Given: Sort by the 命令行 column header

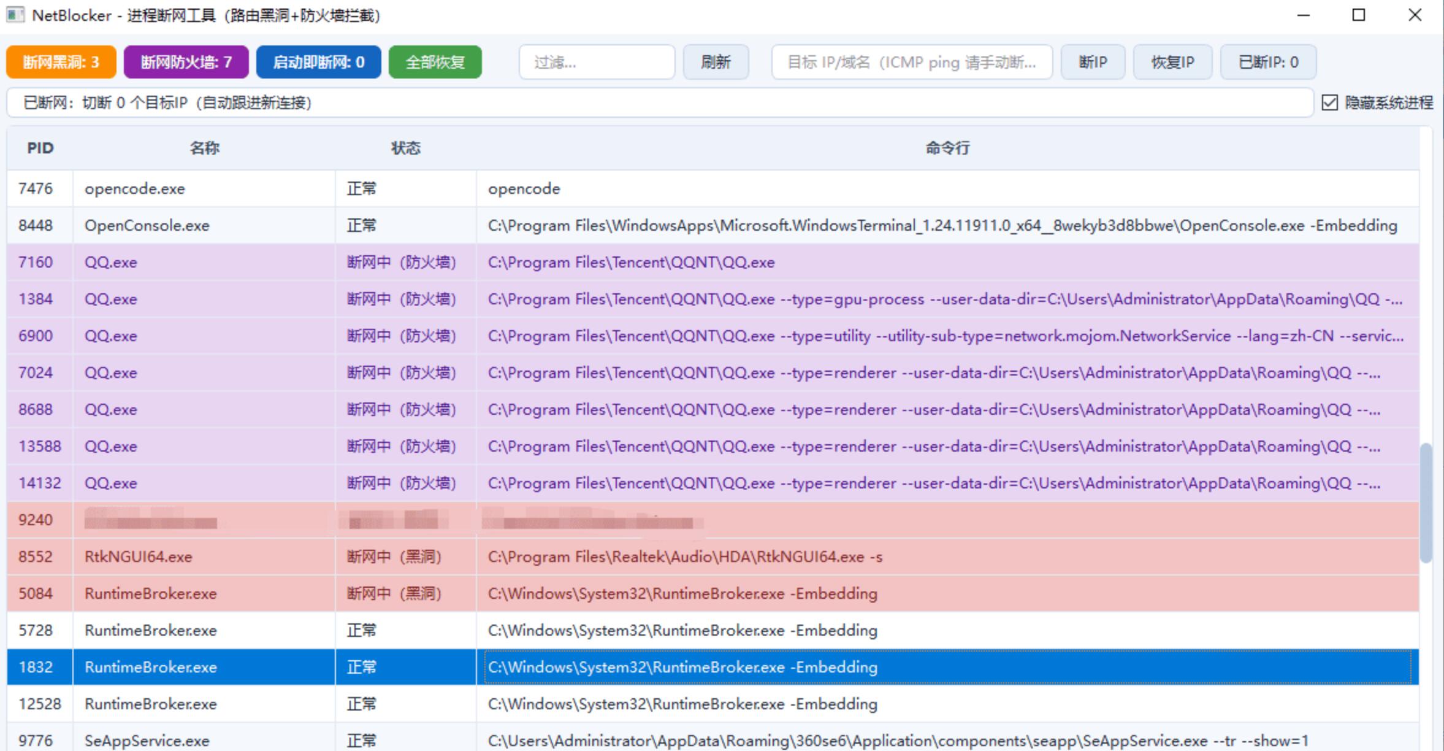Looking at the screenshot, I should tap(947, 148).
